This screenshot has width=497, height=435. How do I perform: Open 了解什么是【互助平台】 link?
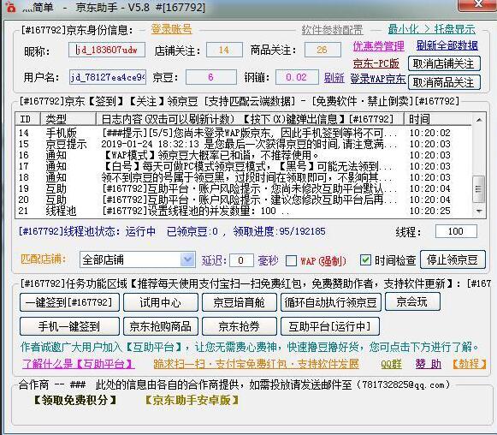[x=79, y=364]
